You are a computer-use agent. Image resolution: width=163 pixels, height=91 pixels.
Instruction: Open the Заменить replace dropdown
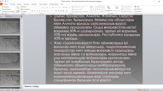[x=139, y=9]
